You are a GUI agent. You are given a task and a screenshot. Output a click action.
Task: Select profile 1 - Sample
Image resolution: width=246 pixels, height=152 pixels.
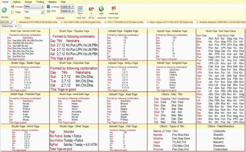[x=37, y=22]
